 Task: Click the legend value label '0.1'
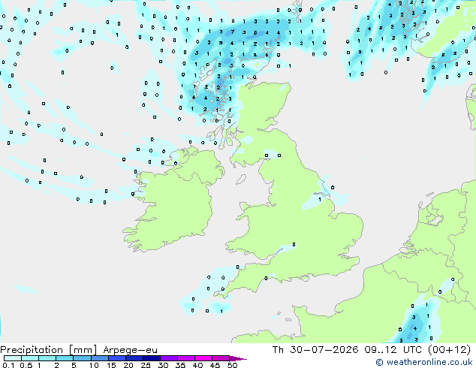point(8,365)
